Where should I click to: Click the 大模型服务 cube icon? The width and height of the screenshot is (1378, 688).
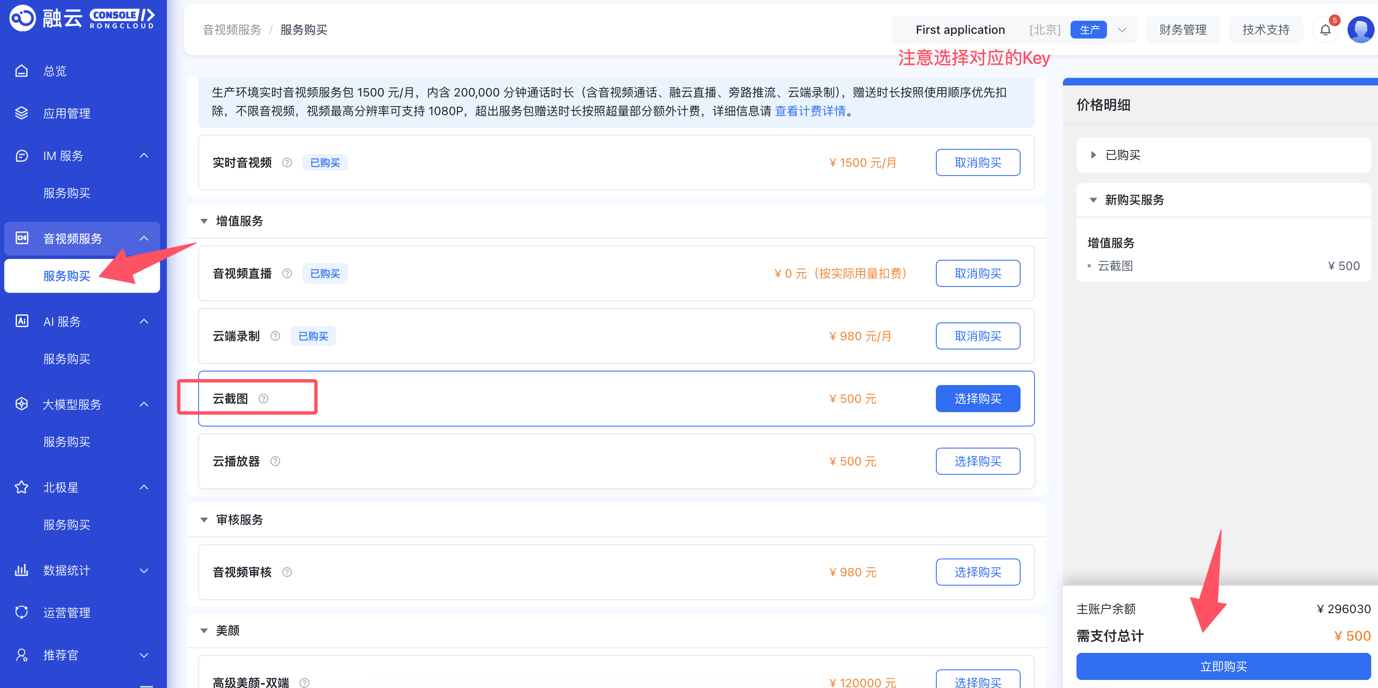(x=22, y=404)
